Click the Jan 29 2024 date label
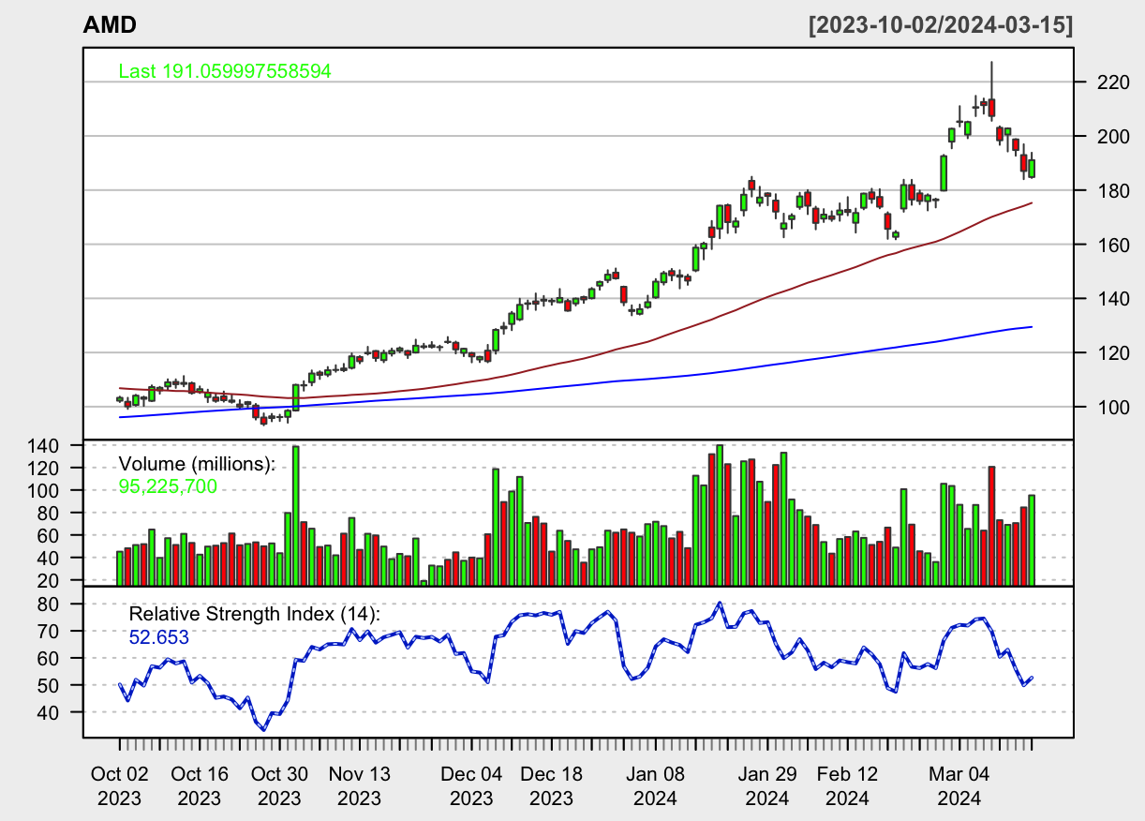The image size is (1145, 821). [767, 787]
